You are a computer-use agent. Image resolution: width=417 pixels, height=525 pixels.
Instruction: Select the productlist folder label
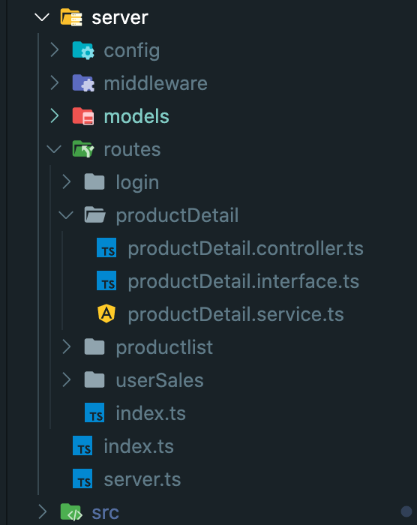[164, 346]
